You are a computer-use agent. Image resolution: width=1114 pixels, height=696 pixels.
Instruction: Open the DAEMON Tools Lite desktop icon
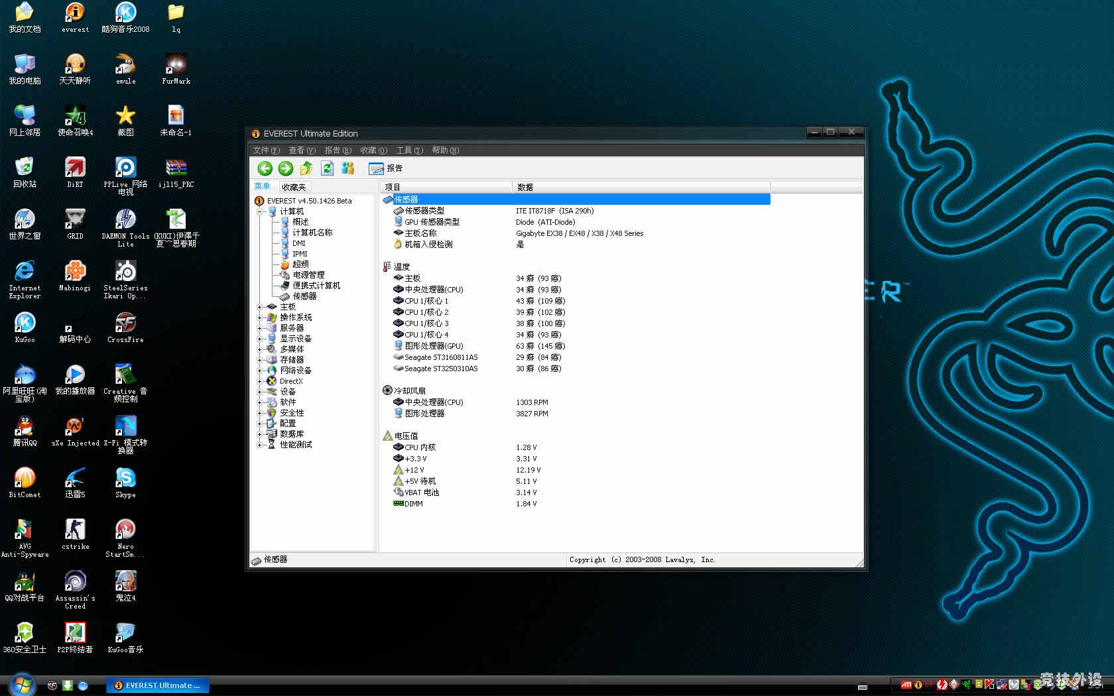tap(125, 228)
